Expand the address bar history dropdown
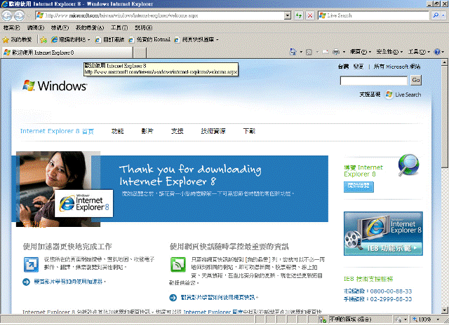 (x=288, y=15)
